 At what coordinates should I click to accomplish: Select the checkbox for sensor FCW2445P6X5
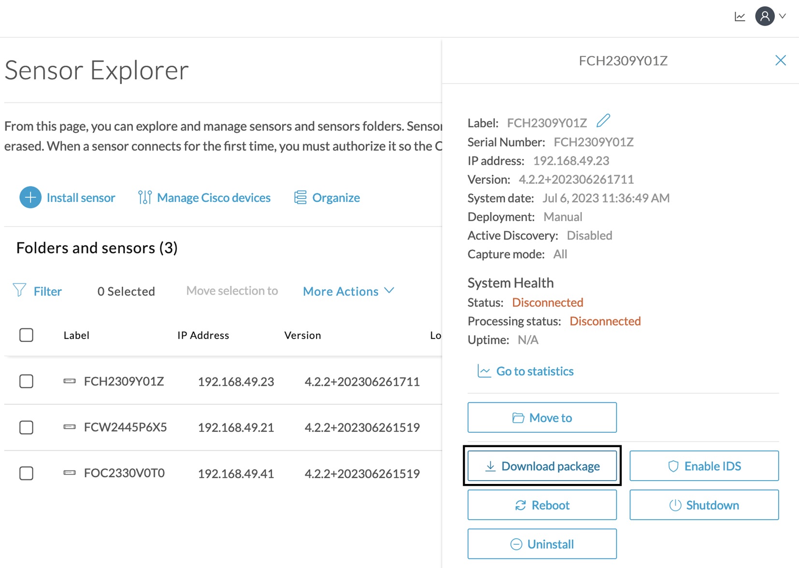(26, 427)
